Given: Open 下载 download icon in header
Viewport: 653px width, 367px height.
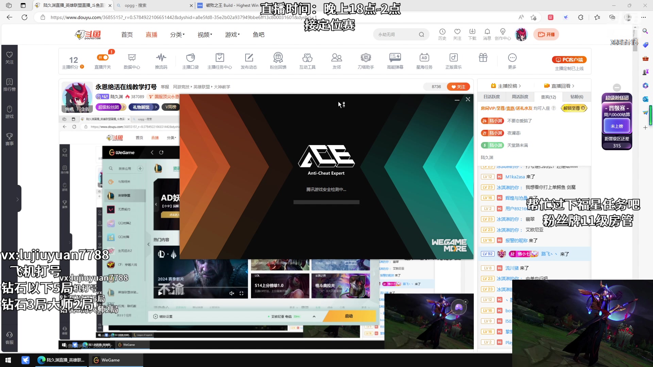Looking at the screenshot, I should 472,34.
